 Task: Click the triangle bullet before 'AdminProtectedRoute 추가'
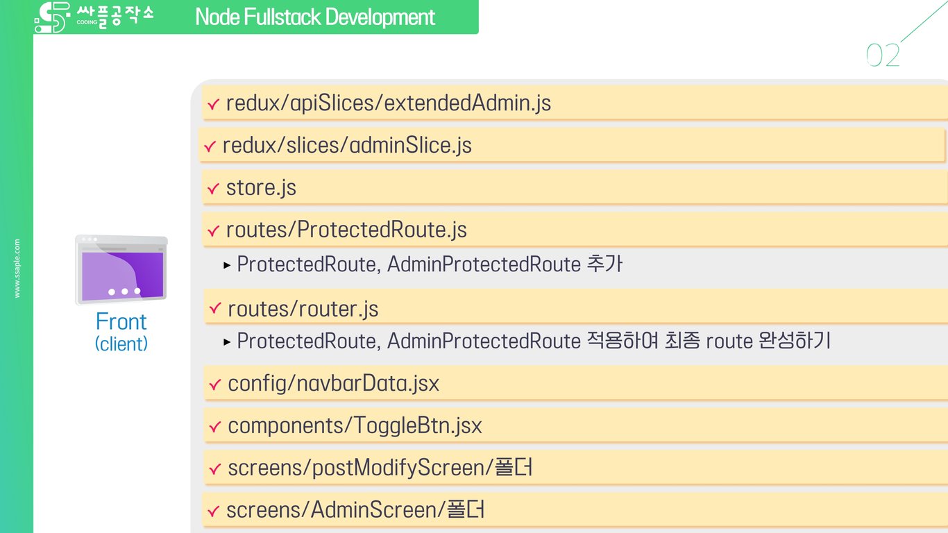click(x=228, y=265)
